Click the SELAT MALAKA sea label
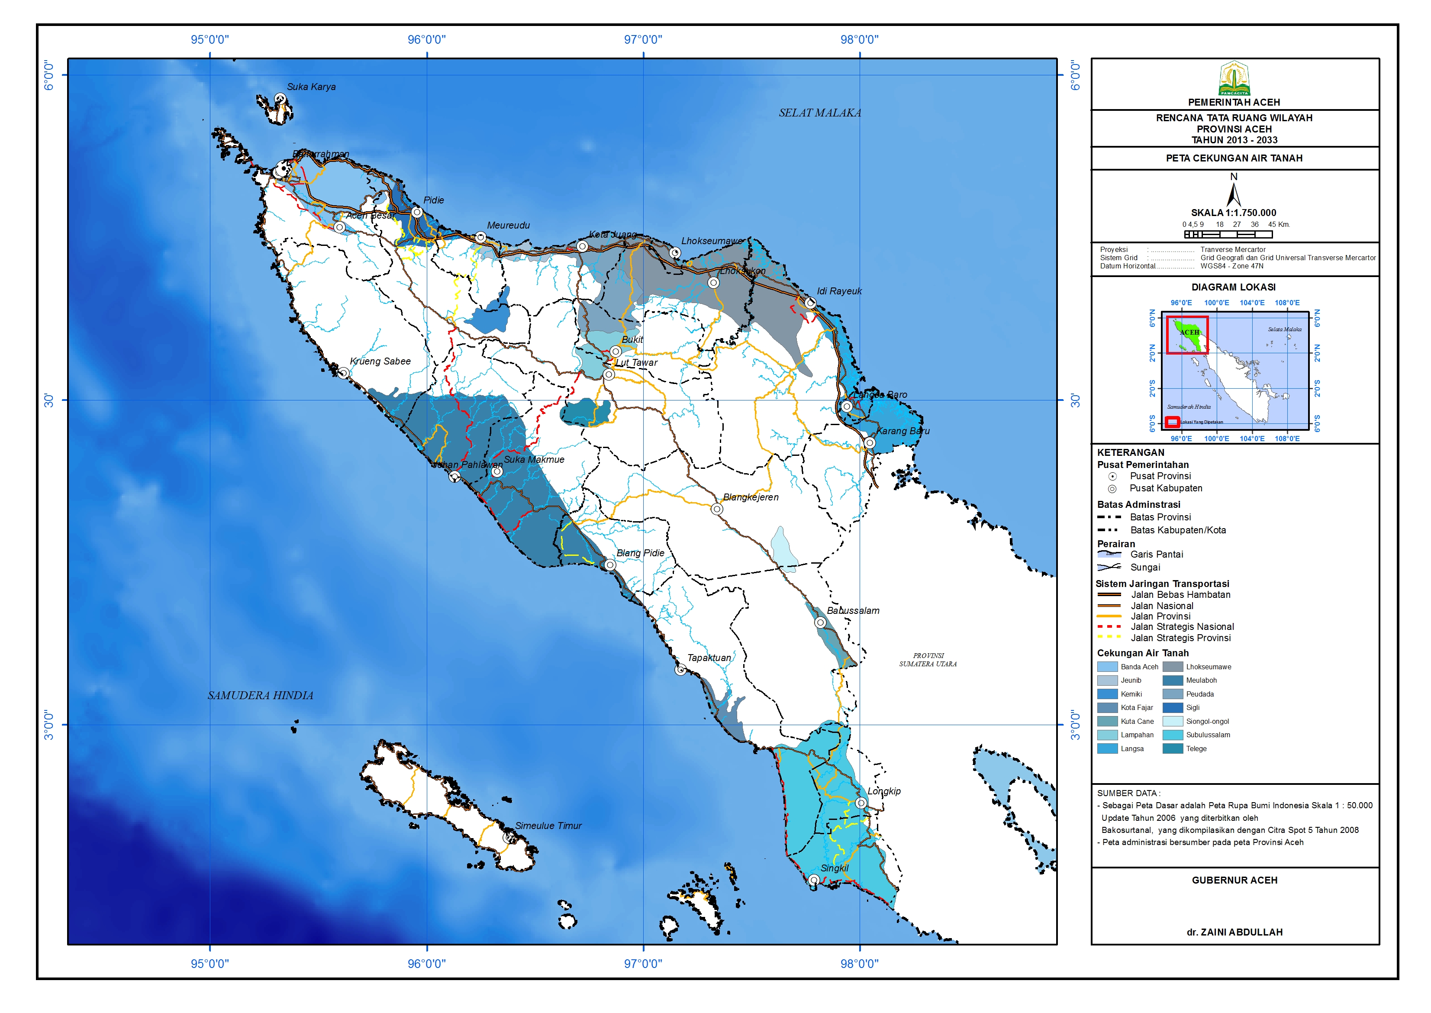This screenshot has width=1431, height=1013. coord(819,113)
